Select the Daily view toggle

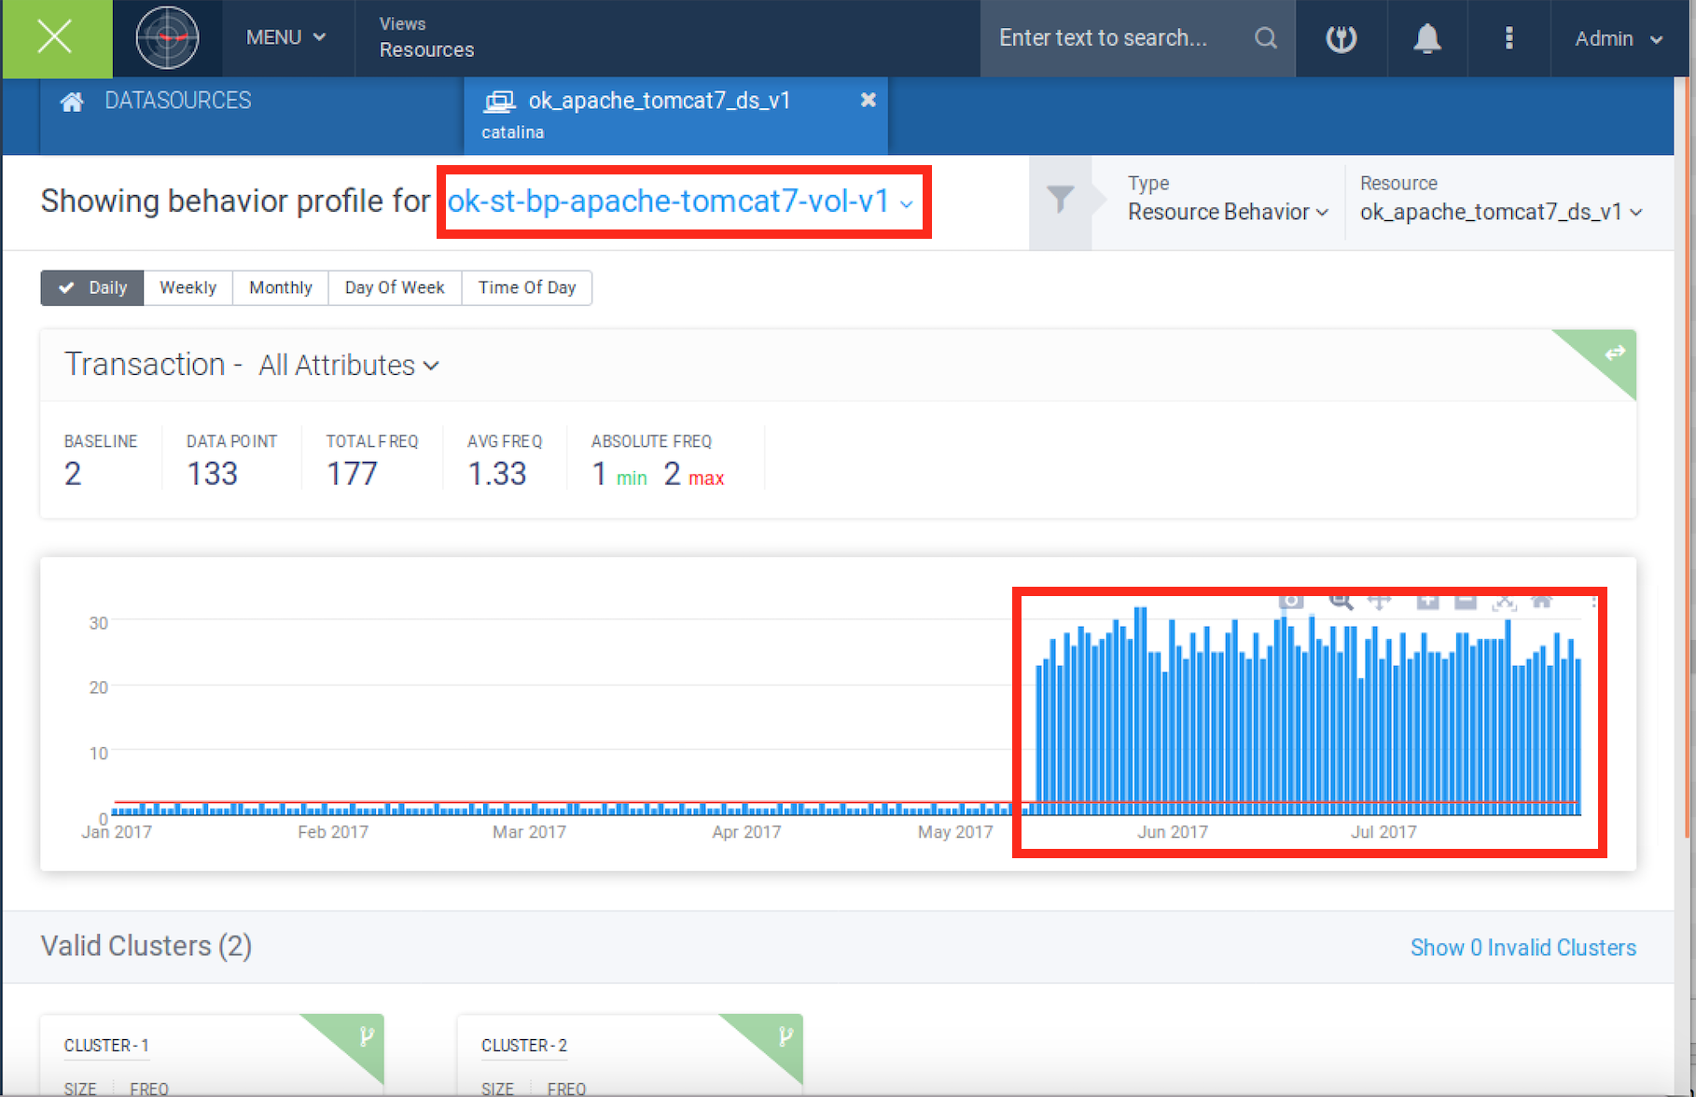click(92, 287)
